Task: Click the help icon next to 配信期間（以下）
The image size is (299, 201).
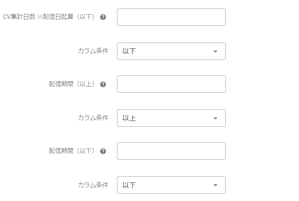Action: coord(103,151)
